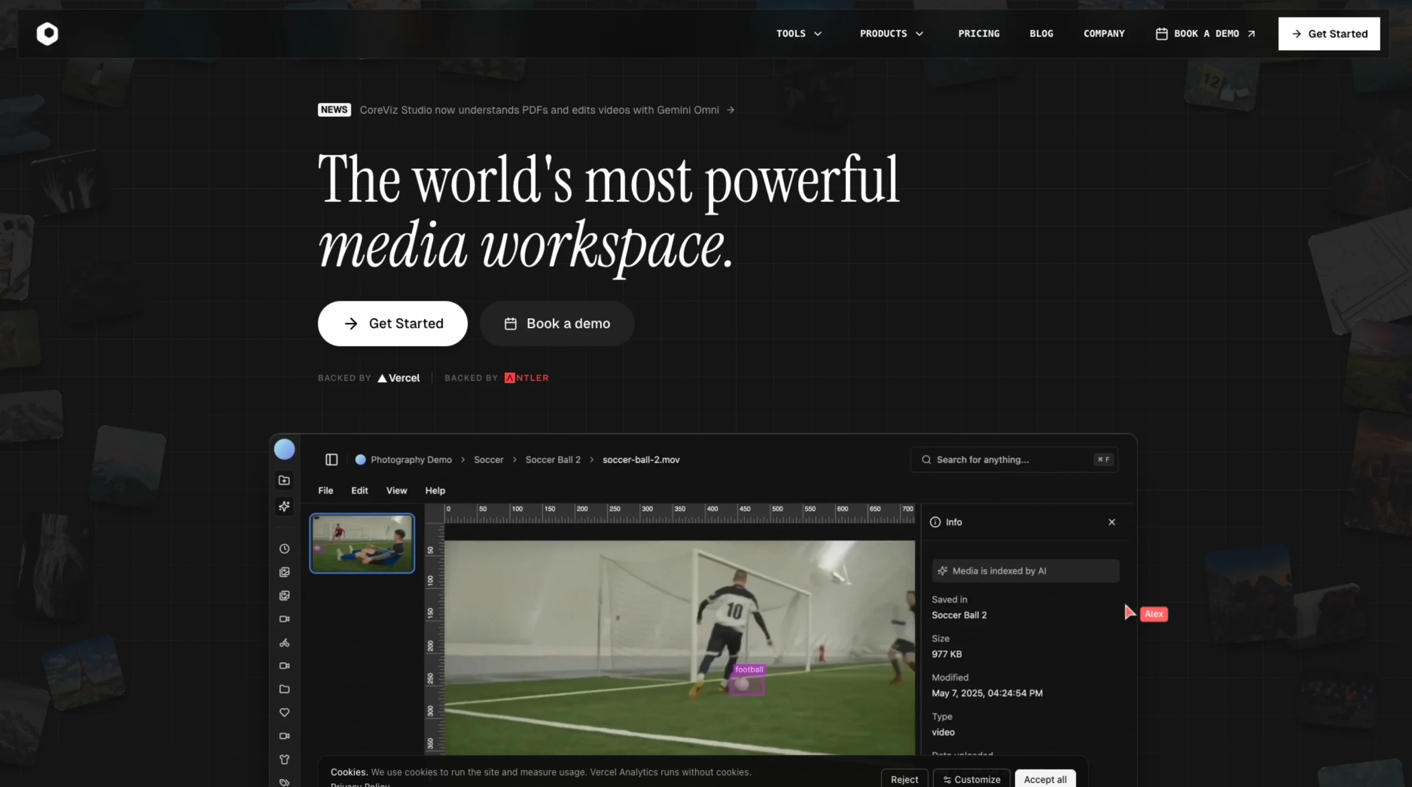Click the Book a demo hero button
The width and height of the screenshot is (1412, 787).
click(x=557, y=324)
